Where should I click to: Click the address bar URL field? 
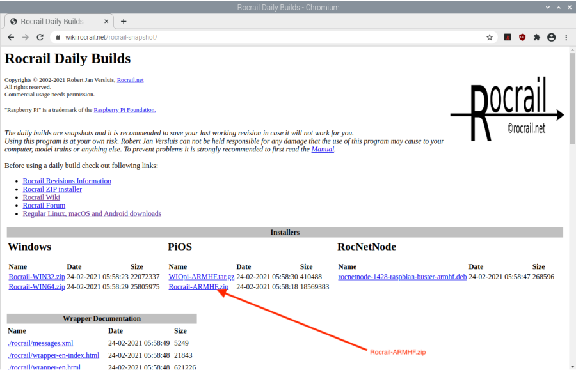coord(256,37)
